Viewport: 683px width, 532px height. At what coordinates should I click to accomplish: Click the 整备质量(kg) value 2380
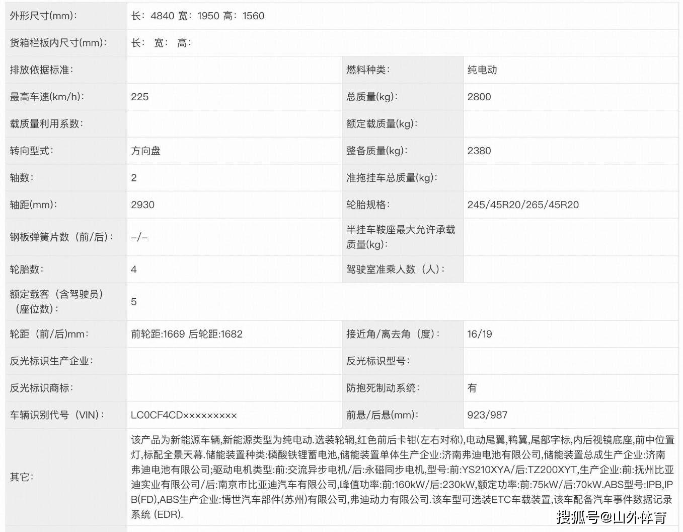point(479,151)
